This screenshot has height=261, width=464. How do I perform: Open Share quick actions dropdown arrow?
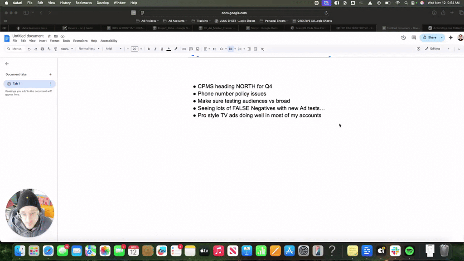pyautogui.click(x=442, y=38)
